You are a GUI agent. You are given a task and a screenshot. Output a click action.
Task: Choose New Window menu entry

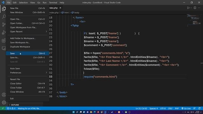[x=28, y=12]
